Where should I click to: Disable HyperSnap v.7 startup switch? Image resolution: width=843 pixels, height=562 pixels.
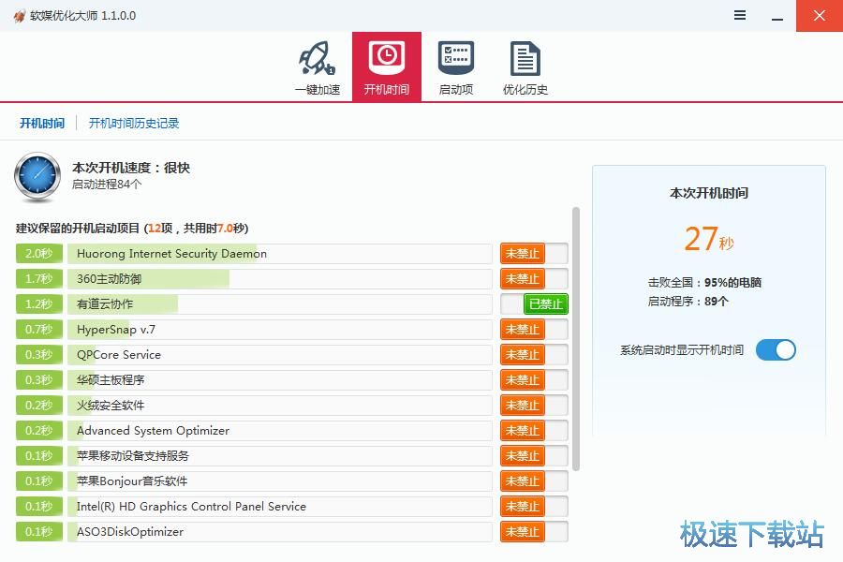pyautogui.click(x=534, y=329)
